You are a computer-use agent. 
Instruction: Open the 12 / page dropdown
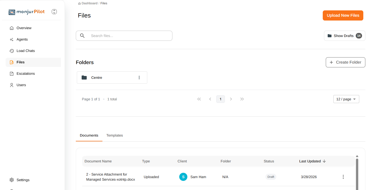click(346, 99)
